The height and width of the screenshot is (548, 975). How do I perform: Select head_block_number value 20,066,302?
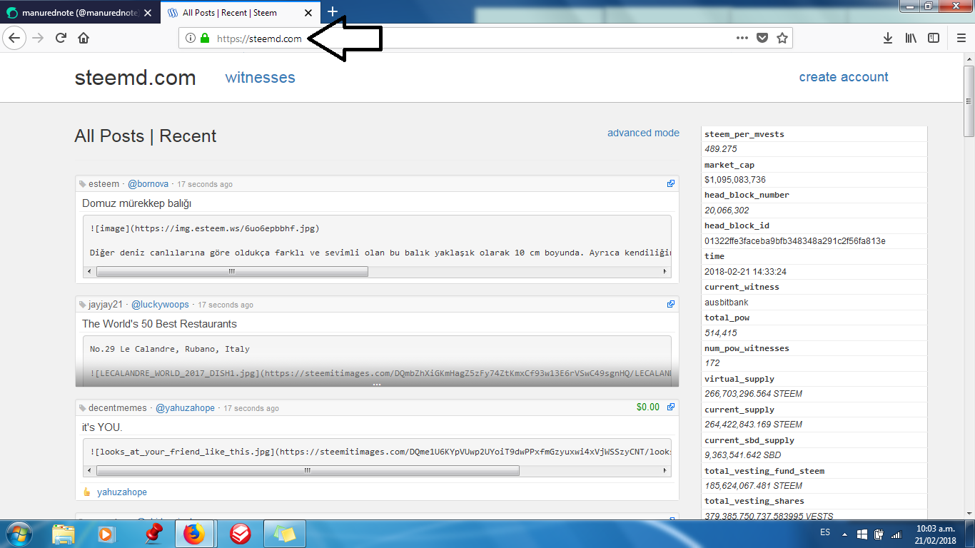point(727,210)
